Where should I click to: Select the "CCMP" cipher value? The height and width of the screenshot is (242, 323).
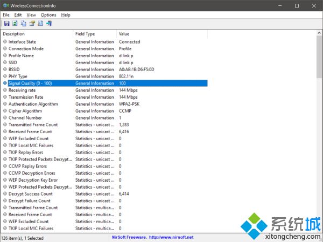point(125,111)
